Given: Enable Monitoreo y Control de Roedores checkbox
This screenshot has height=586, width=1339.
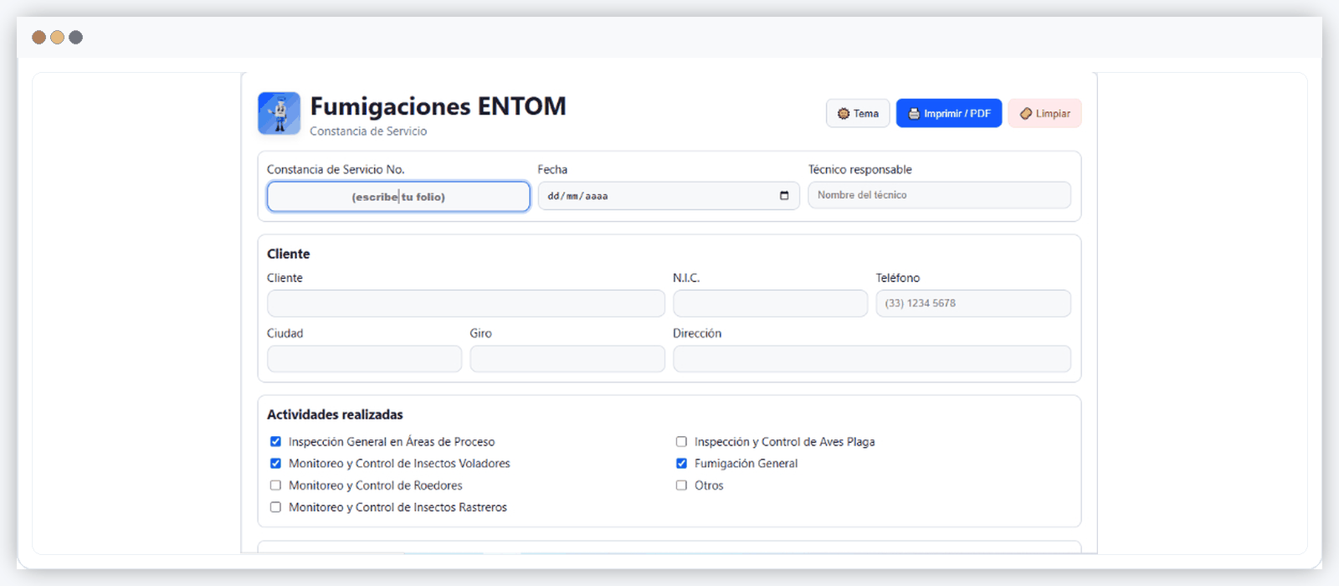Looking at the screenshot, I should tap(275, 486).
